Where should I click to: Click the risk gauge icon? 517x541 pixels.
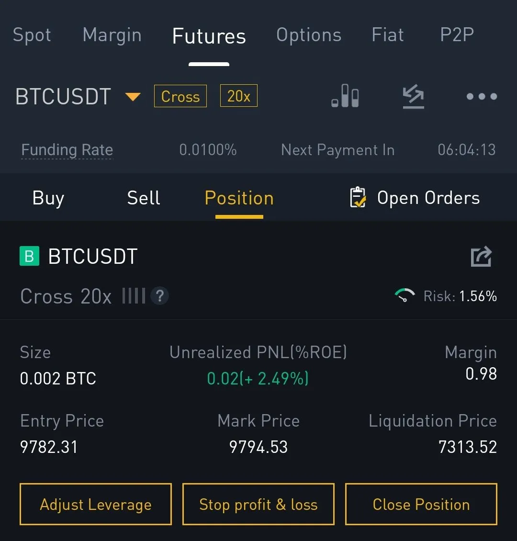click(405, 296)
